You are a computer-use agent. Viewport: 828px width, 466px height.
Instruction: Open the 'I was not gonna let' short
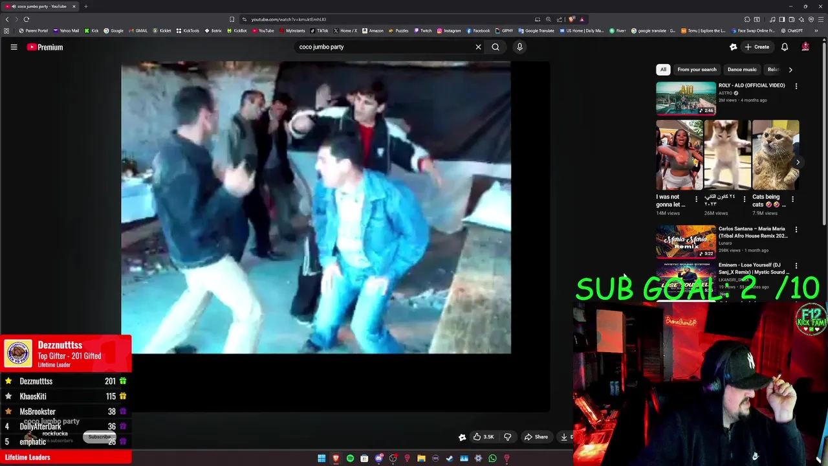(x=679, y=155)
